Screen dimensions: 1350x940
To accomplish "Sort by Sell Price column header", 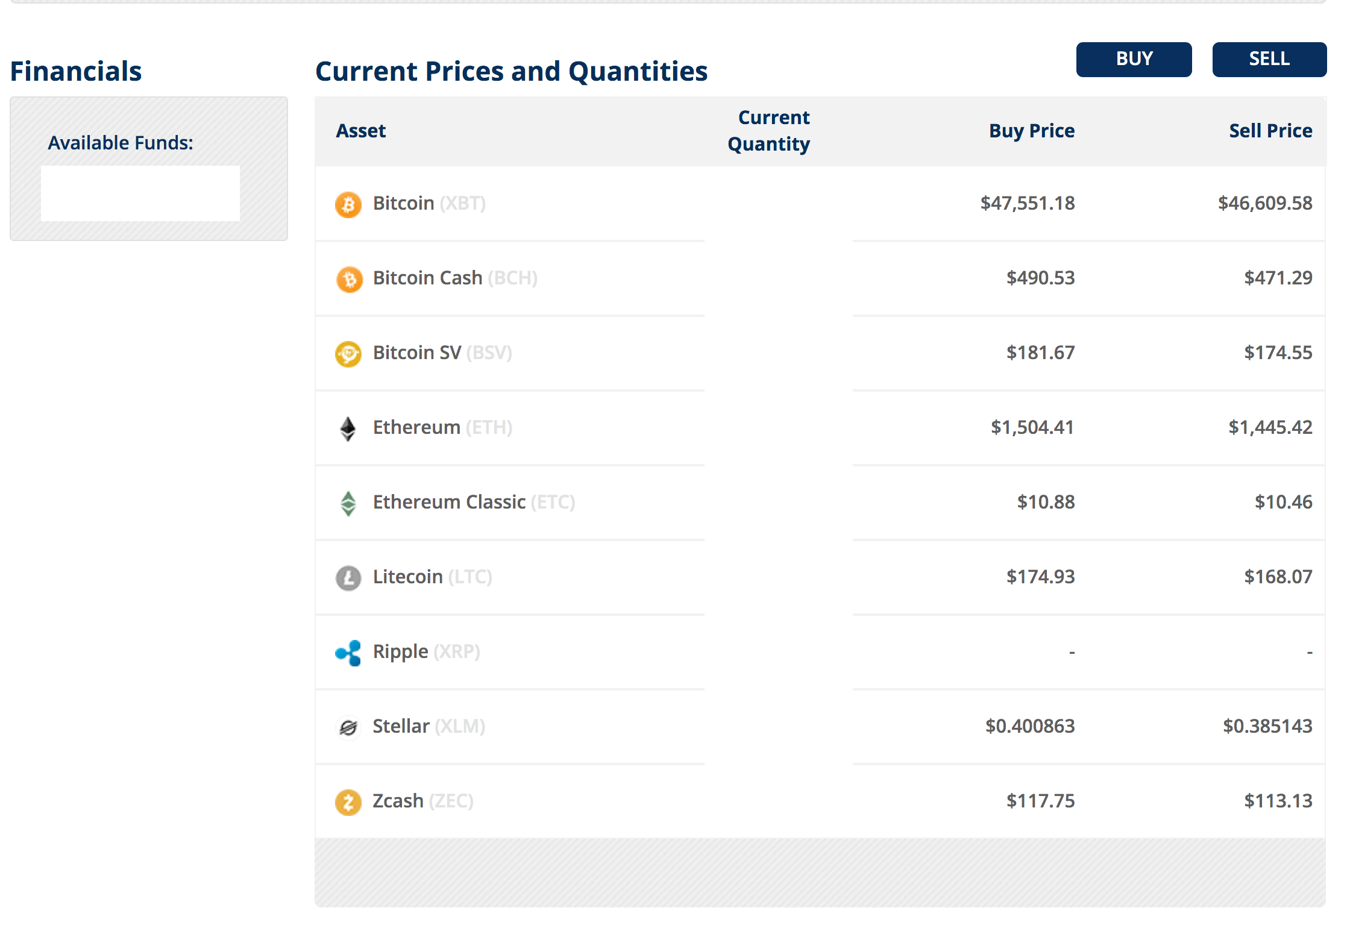I will [1270, 131].
